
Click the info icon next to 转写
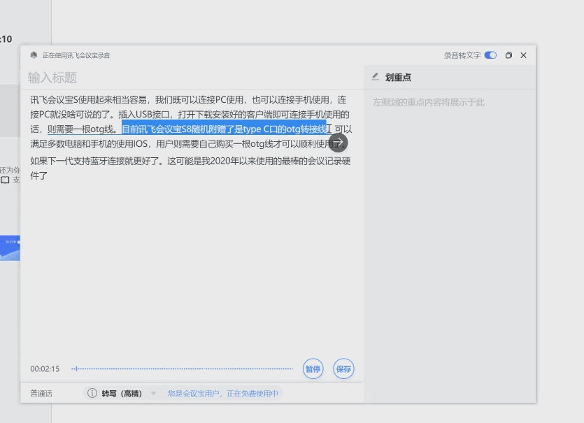click(92, 393)
